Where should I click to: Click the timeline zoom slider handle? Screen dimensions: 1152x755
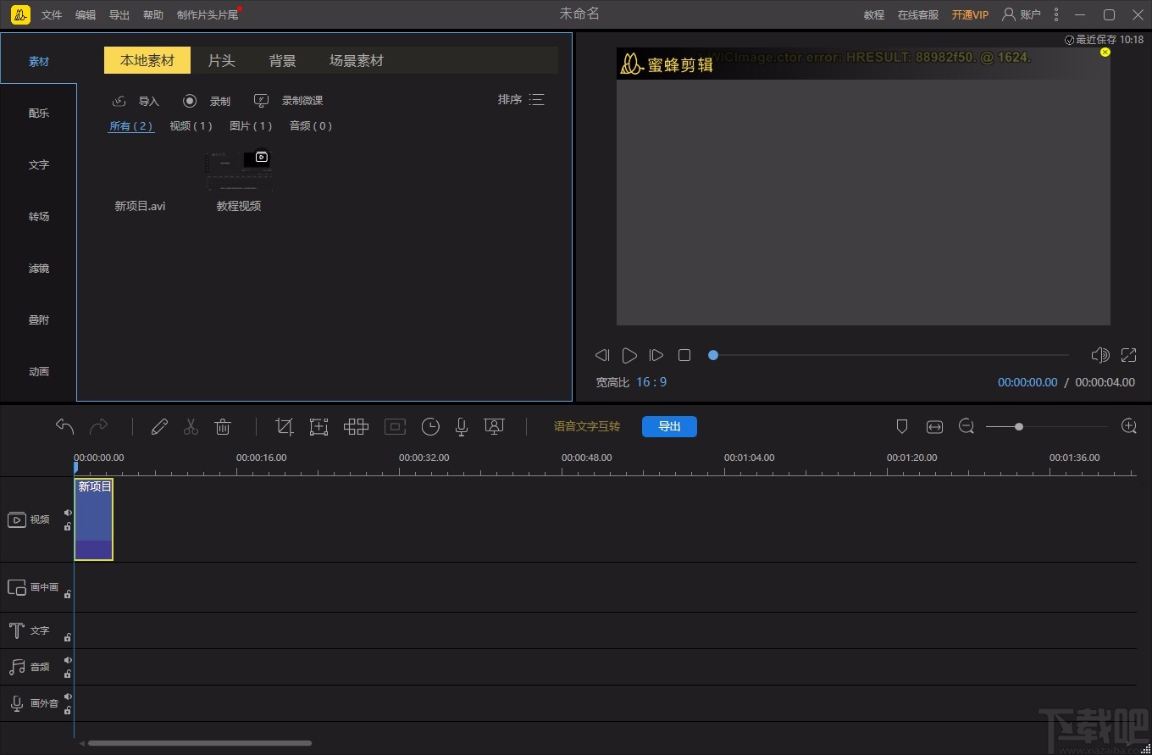click(1019, 427)
